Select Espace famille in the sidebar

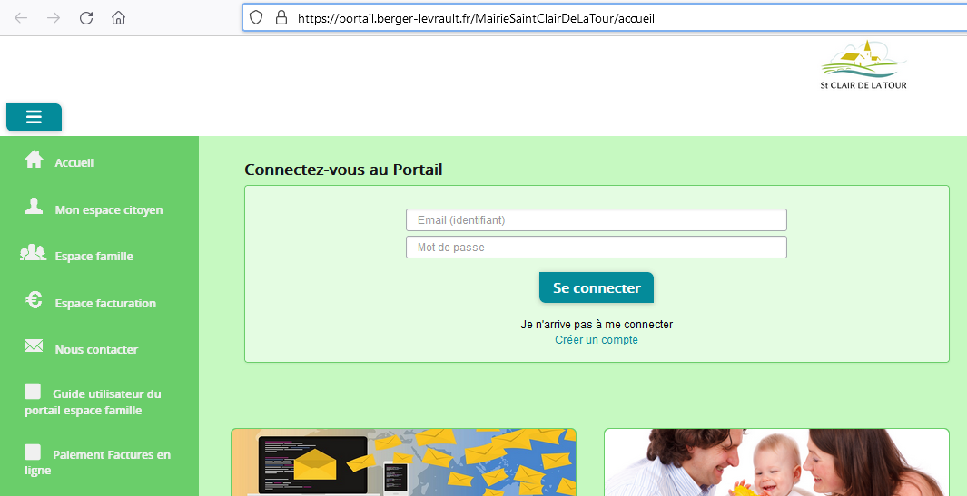coord(94,257)
